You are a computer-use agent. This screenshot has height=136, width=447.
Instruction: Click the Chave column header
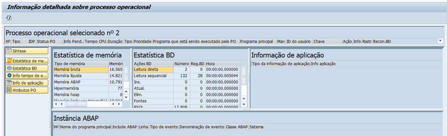click(x=327, y=42)
